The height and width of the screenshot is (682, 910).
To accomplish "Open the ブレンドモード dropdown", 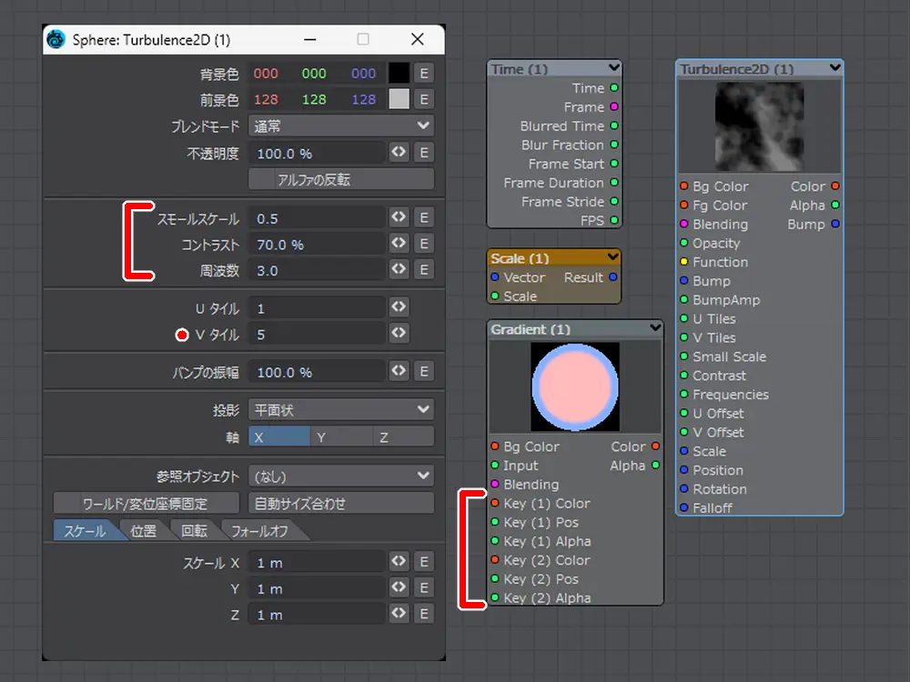I will 341,125.
